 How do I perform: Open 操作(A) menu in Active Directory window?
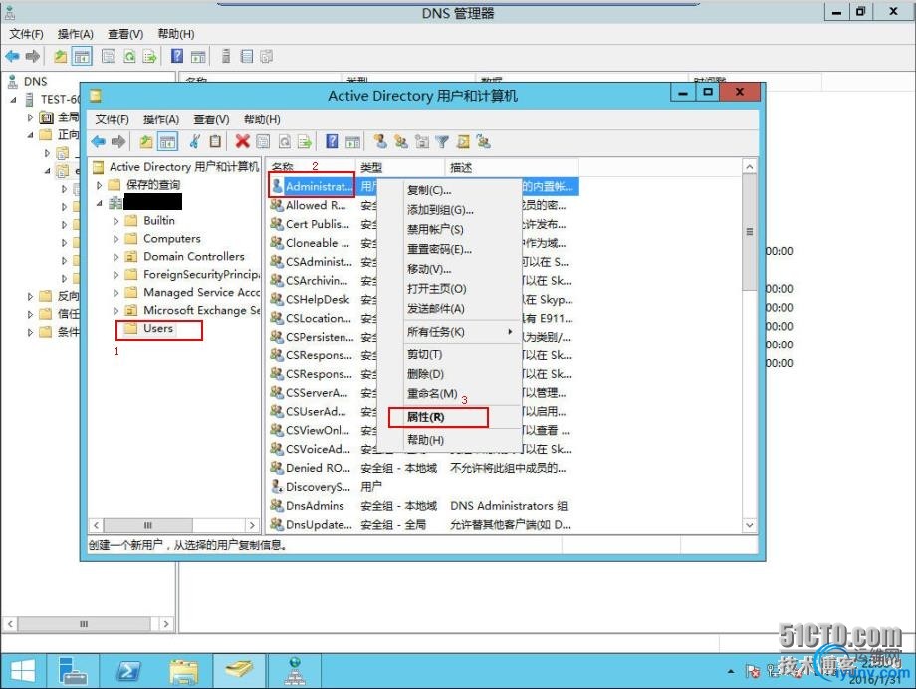(160, 119)
